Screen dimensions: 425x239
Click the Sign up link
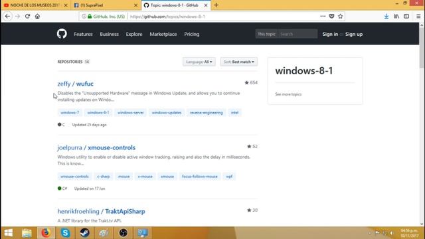(x=354, y=34)
